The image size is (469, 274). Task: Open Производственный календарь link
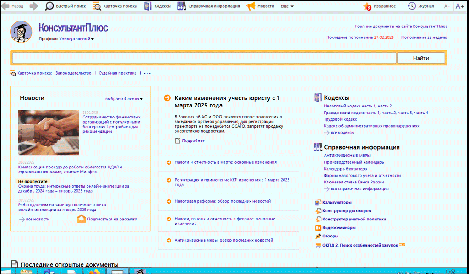click(354, 162)
